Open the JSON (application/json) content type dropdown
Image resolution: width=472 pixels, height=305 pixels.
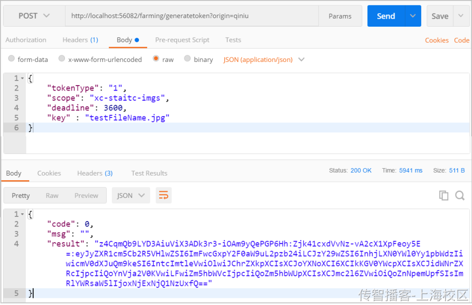click(x=263, y=59)
